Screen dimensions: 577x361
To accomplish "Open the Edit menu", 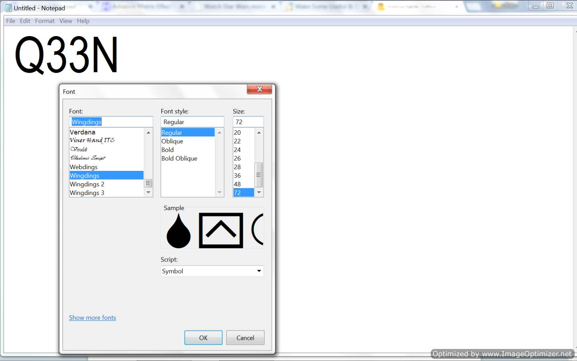I will [x=25, y=21].
